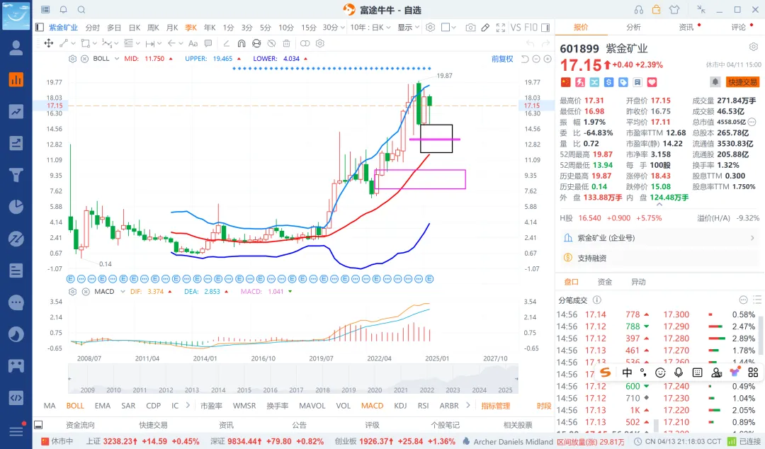Click the timeline range navigator at 2020

point(375,377)
